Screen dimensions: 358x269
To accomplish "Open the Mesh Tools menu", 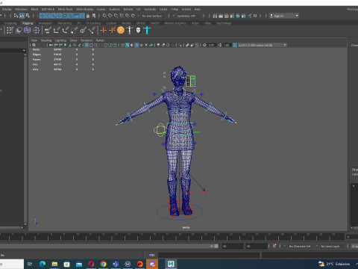I will [65, 9].
